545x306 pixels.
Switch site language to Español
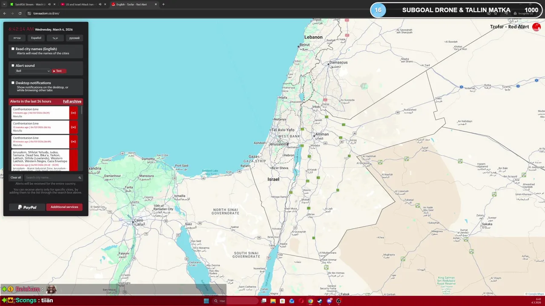click(x=36, y=38)
